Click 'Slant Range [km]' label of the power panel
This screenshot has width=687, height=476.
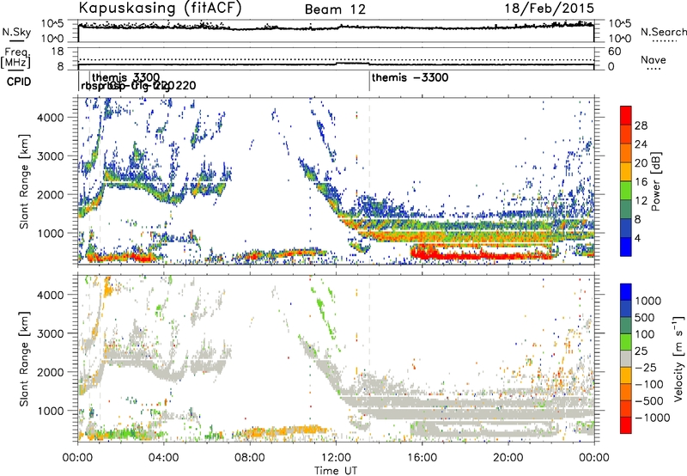coord(24,181)
